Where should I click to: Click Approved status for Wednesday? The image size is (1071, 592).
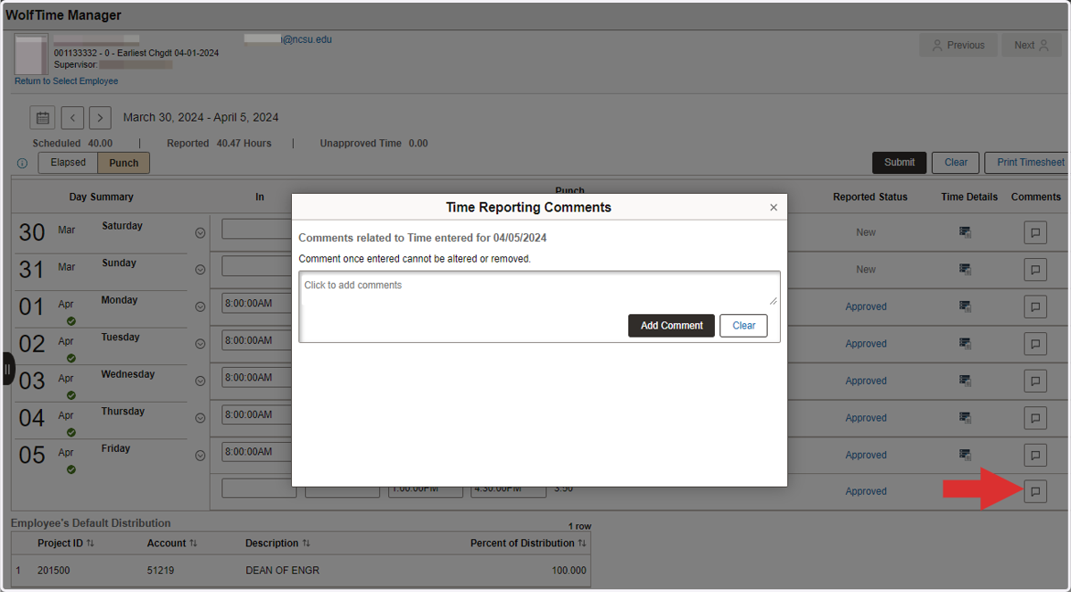click(866, 380)
